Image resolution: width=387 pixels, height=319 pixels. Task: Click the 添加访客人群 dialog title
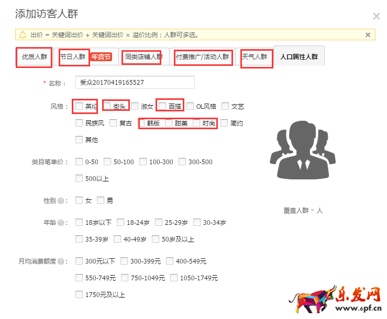tap(47, 14)
